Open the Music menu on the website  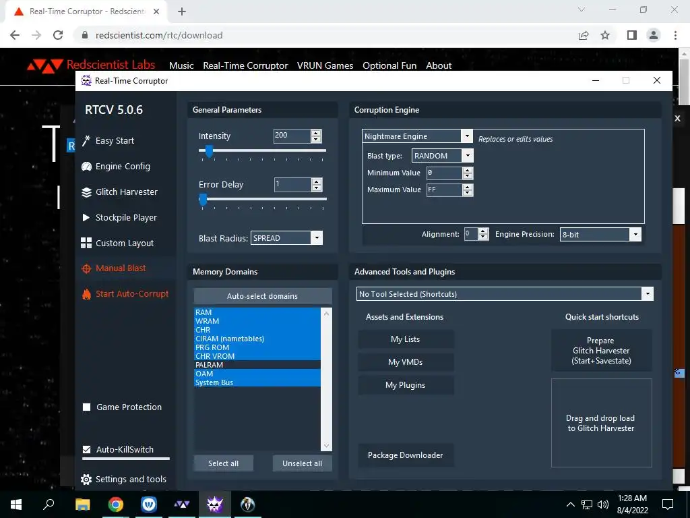[181, 65]
